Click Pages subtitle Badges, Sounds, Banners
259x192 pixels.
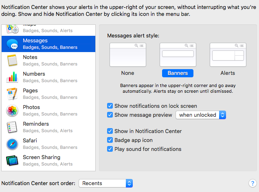click(x=50, y=97)
